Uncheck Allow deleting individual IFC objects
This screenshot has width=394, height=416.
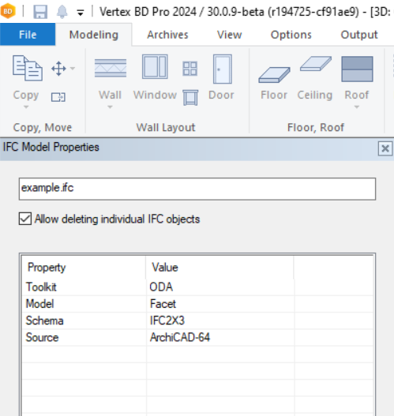[25, 219]
